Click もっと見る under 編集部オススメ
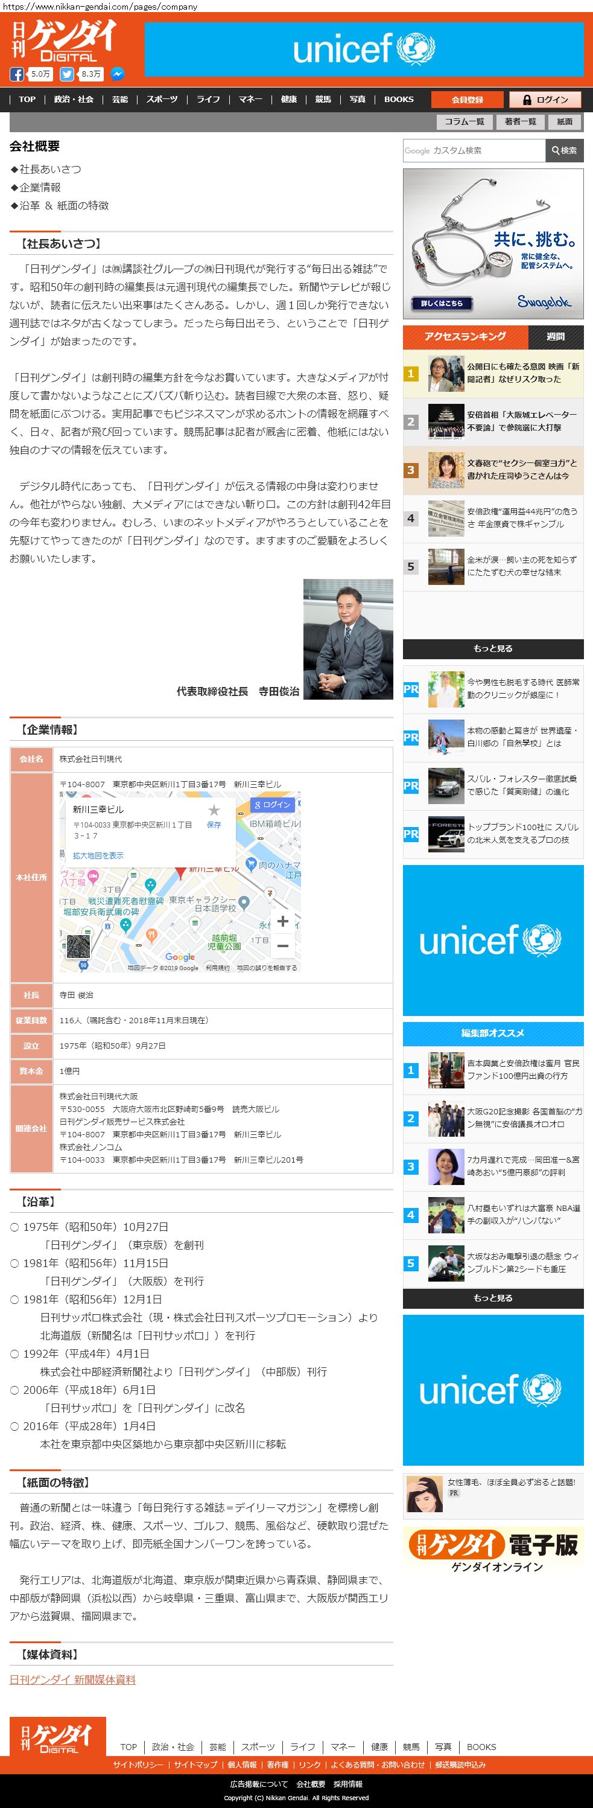 pos(493,1299)
